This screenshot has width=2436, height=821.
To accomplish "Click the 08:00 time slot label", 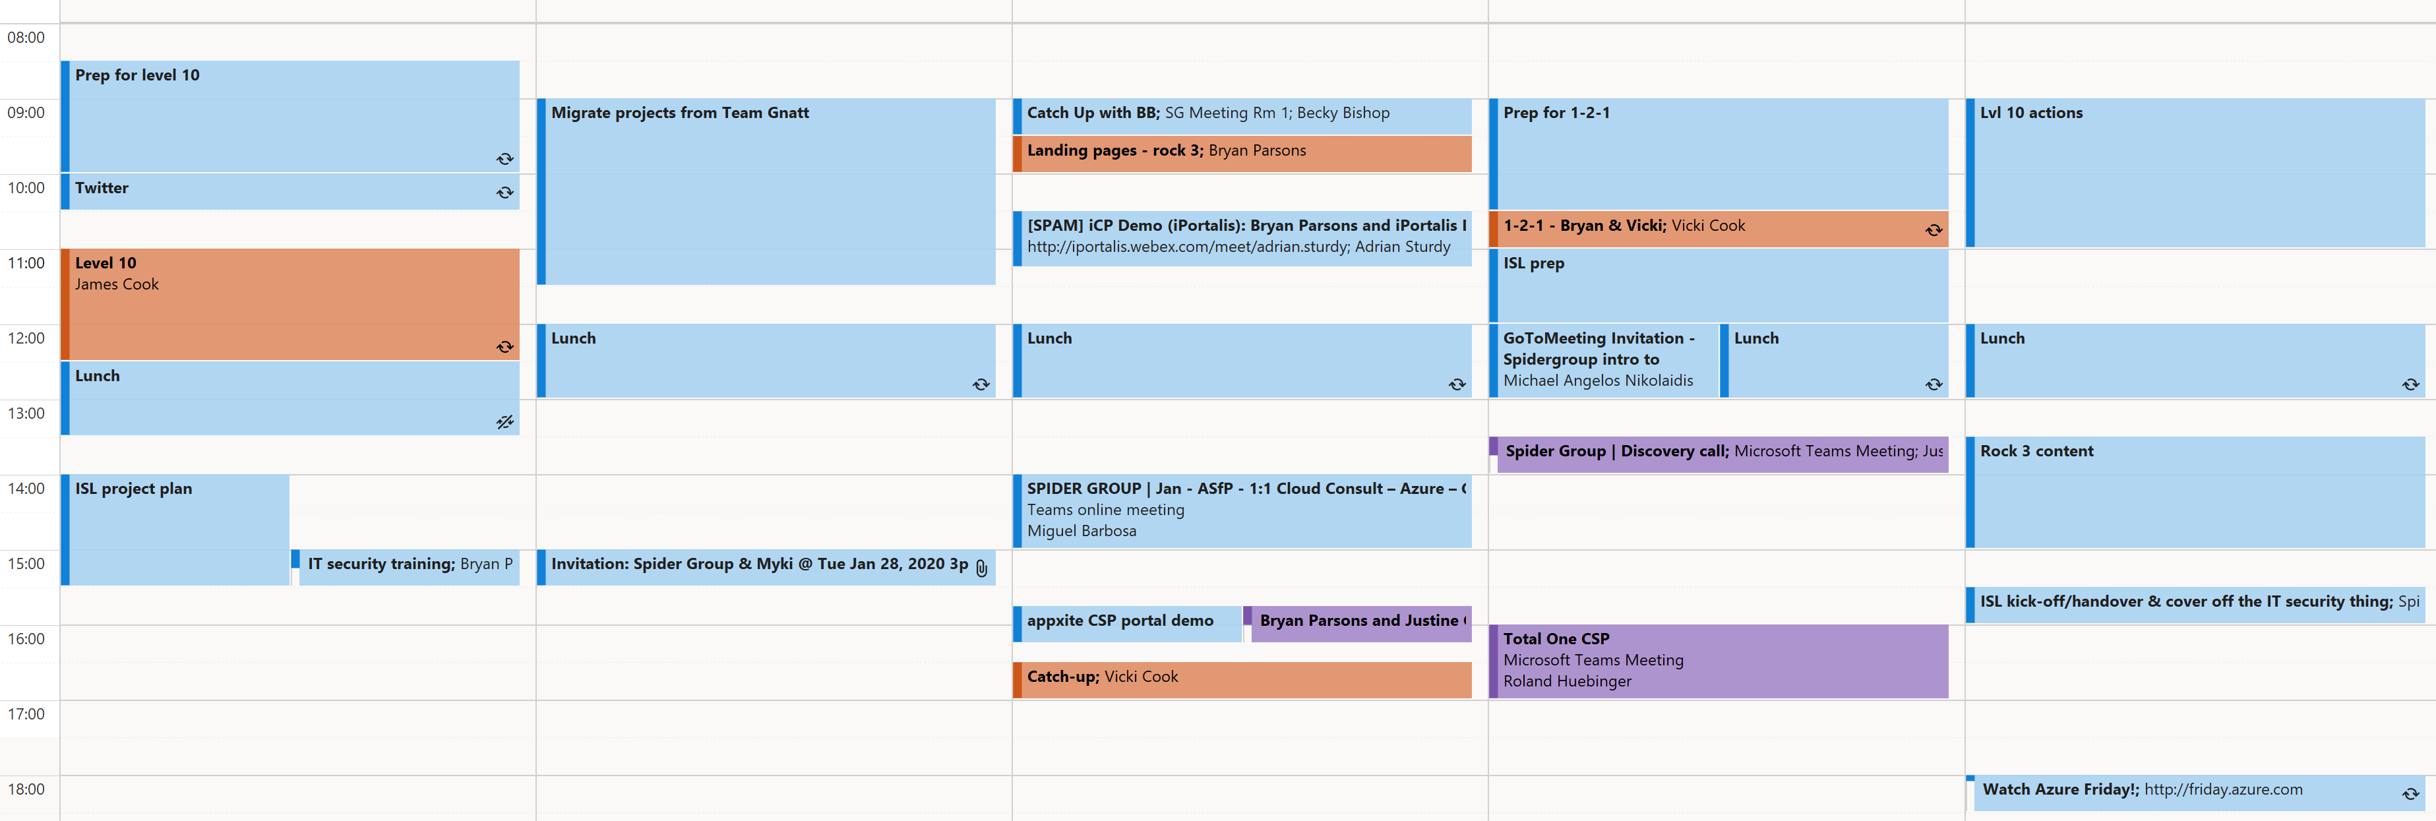I will pyautogui.click(x=26, y=38).
